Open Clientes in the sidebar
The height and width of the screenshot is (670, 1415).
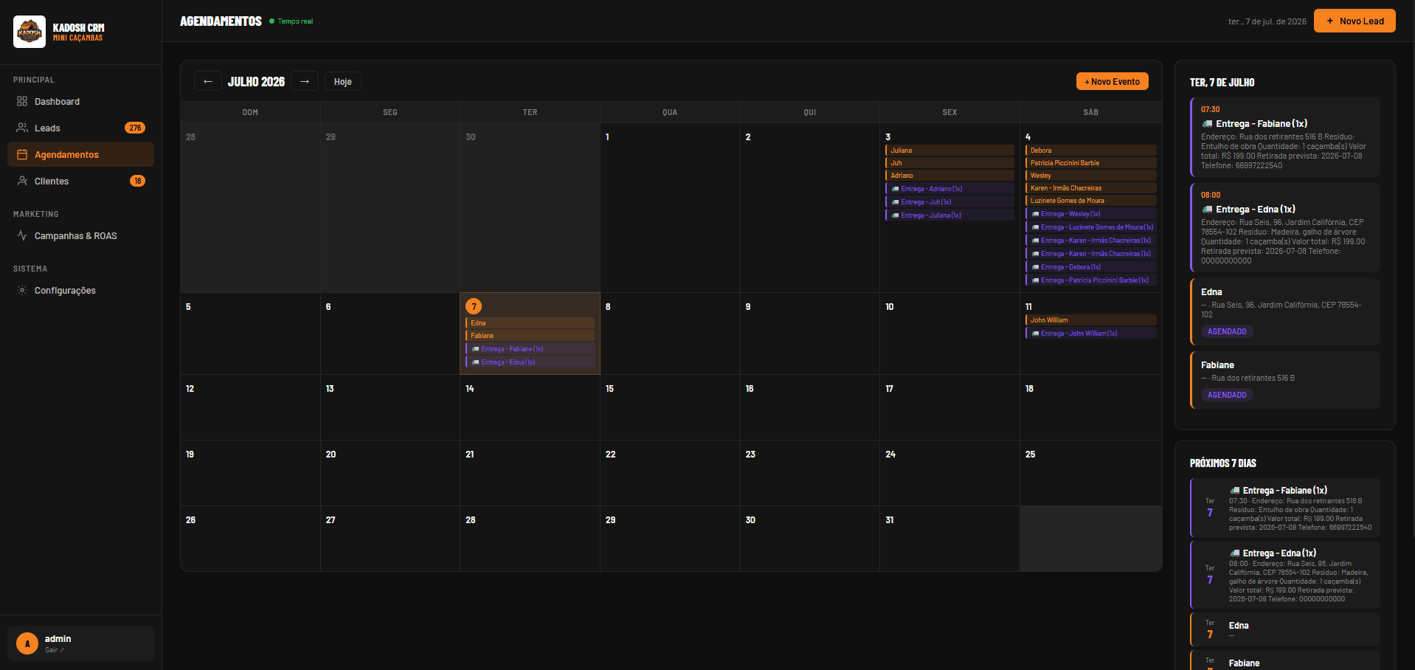click(80, 181)
